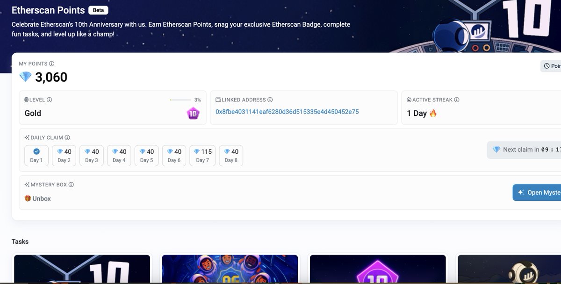Select the Day 5 claim tile

(147, 156)
